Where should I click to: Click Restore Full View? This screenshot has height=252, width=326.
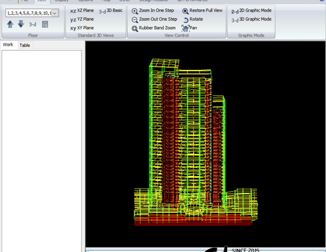[202, 10]
